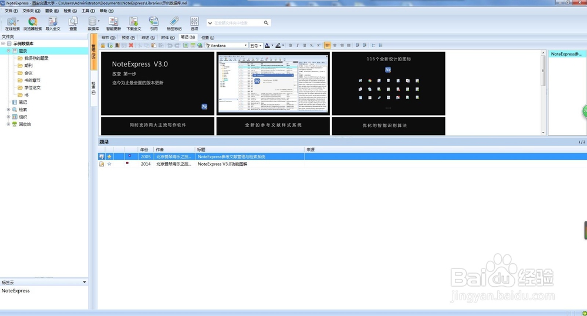Open the 文件夹 (O) menu
Viewport: 587px width, 316px height.
[x=32, y=11]
